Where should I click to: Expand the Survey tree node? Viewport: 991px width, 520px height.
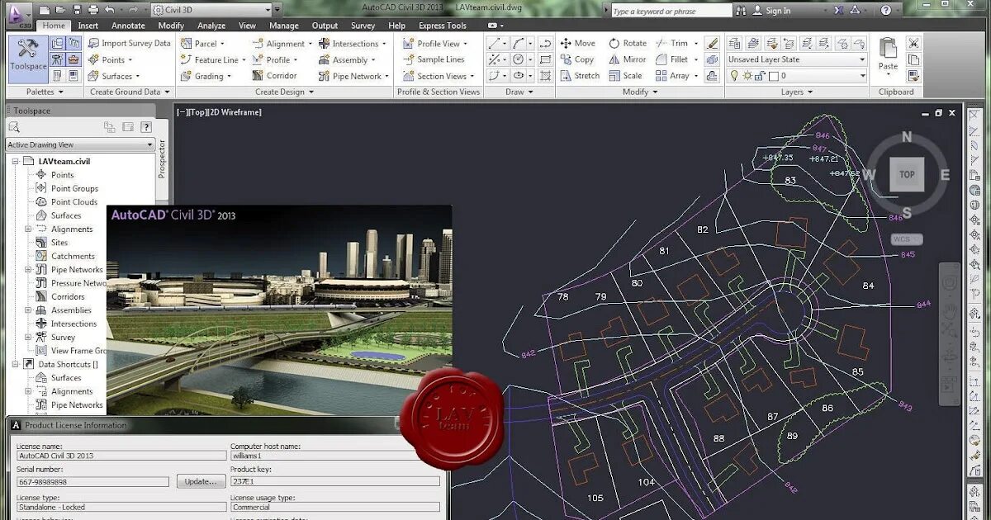[29, 337]
